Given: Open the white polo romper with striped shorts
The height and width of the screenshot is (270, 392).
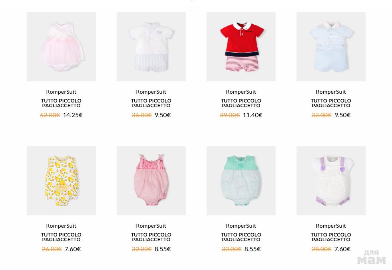Looking at the screenshot, I should [151, 47].
